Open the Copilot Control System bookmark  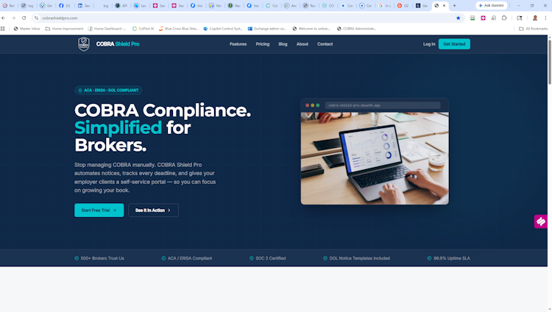[223, 29]
